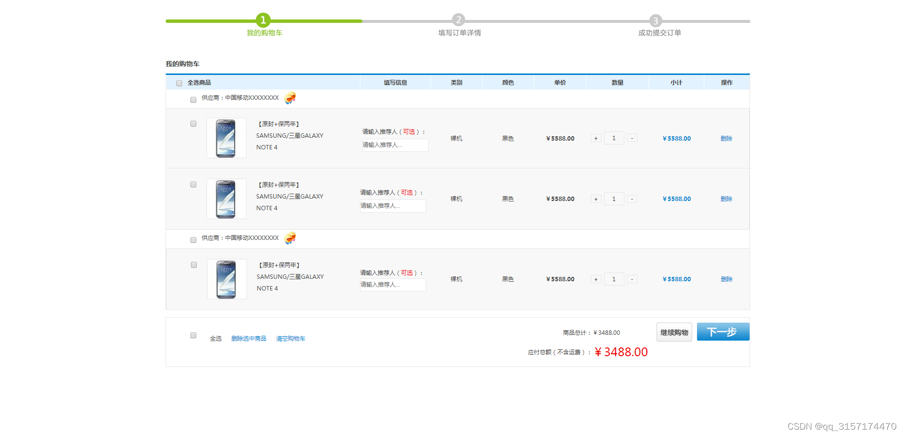Click the 操作 column header
The width and height of the screenshot is (904, 436).
(727, 83)
